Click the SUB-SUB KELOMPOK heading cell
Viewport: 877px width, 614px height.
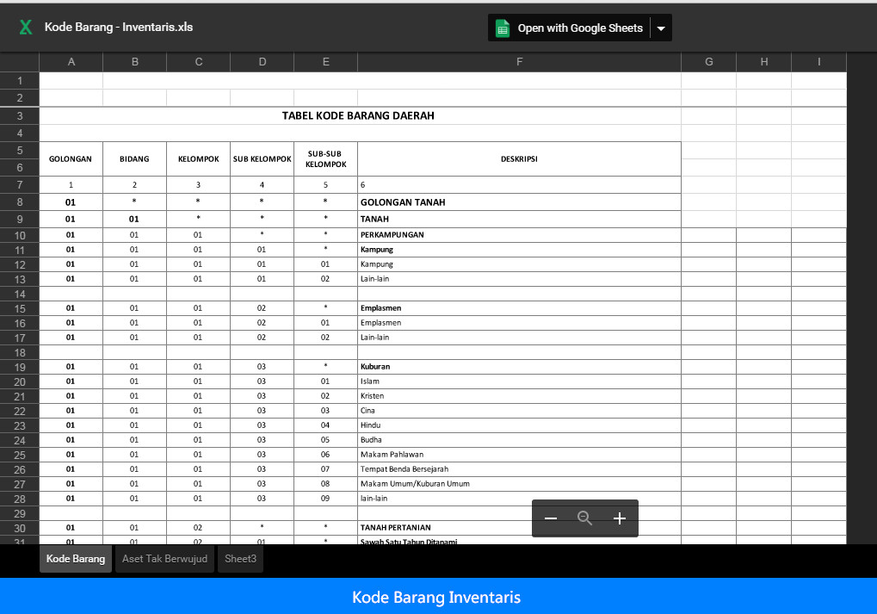pos(325,159)
